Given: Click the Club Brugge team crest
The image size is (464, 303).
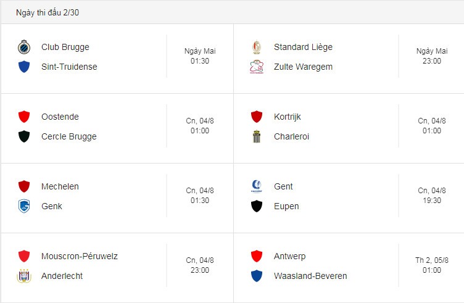Looking at the screenshot, I should tap(24, 47).
